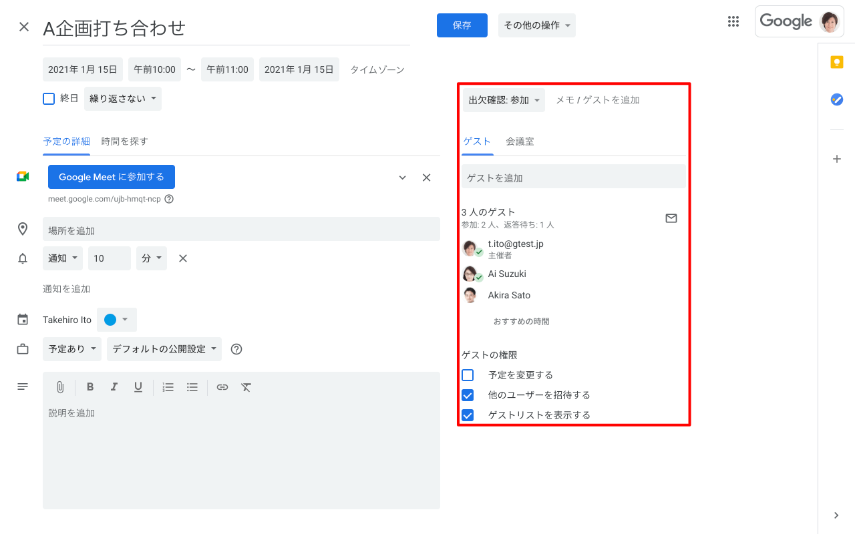Viewport: 855px width, 534px height.
Task: Email guests using the envelope icon
Action: point(671,218)
